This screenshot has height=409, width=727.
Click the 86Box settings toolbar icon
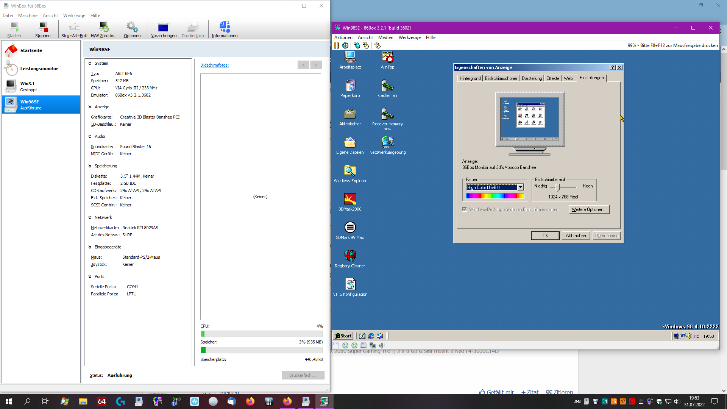tap(378, 45)
